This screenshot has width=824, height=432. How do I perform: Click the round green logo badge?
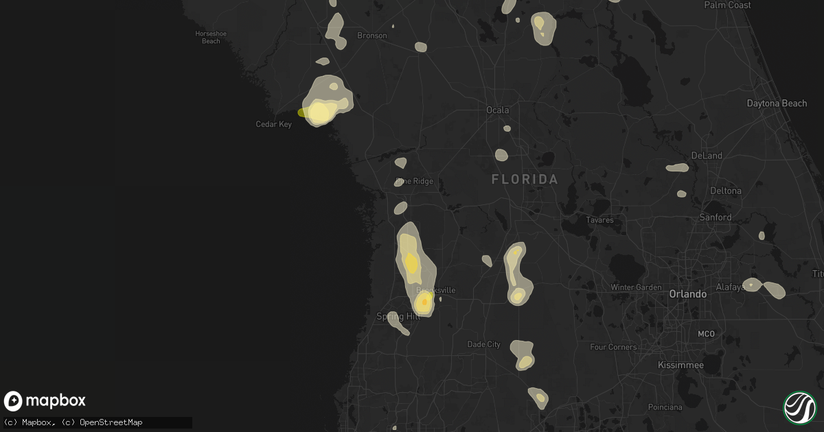pyautogui.click(x=800, y=407)
